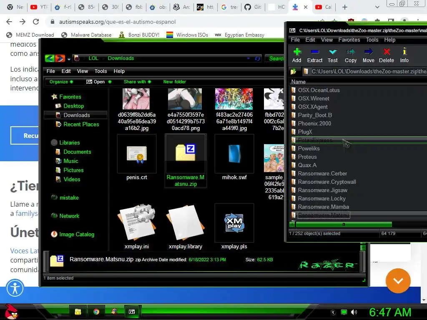Open the 7-Zip Favorites menu
This screenshot has width=427, height=320.
click(349, 40)
